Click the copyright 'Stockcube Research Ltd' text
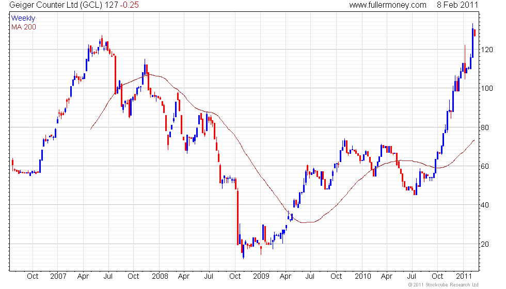This screenshot has height=289, width=506. [452, 285]
